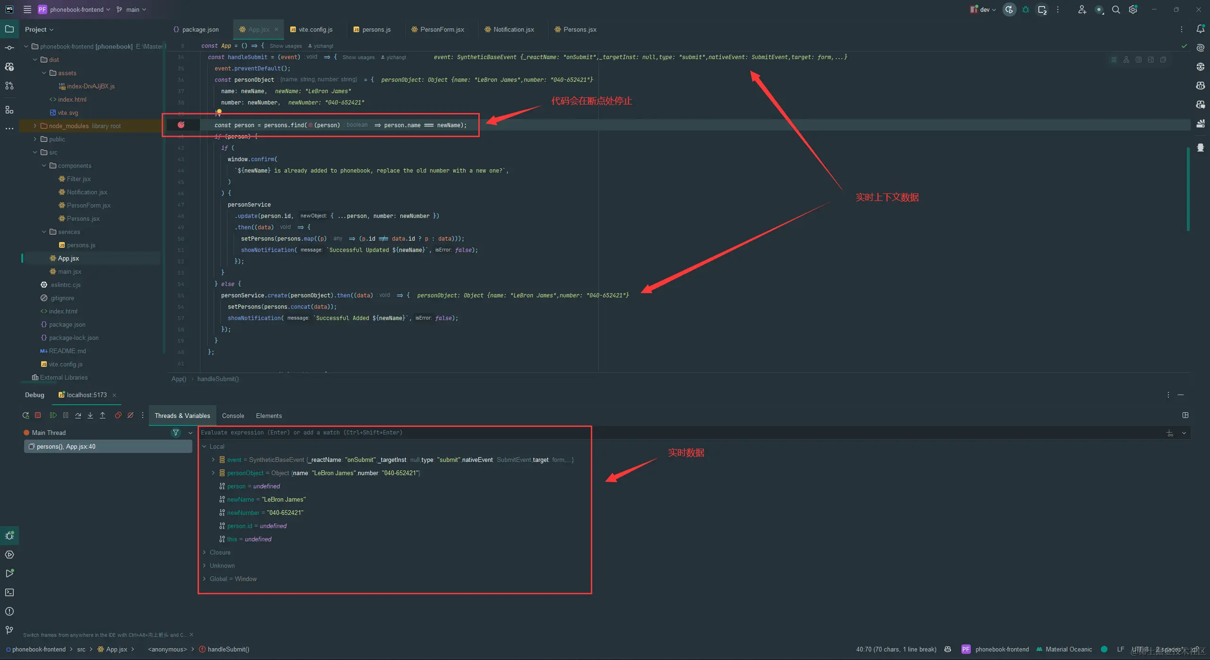Viewport: 1210px width, 660px height.
Task: Click the Show usages link above App
Action: pos(285,46)
